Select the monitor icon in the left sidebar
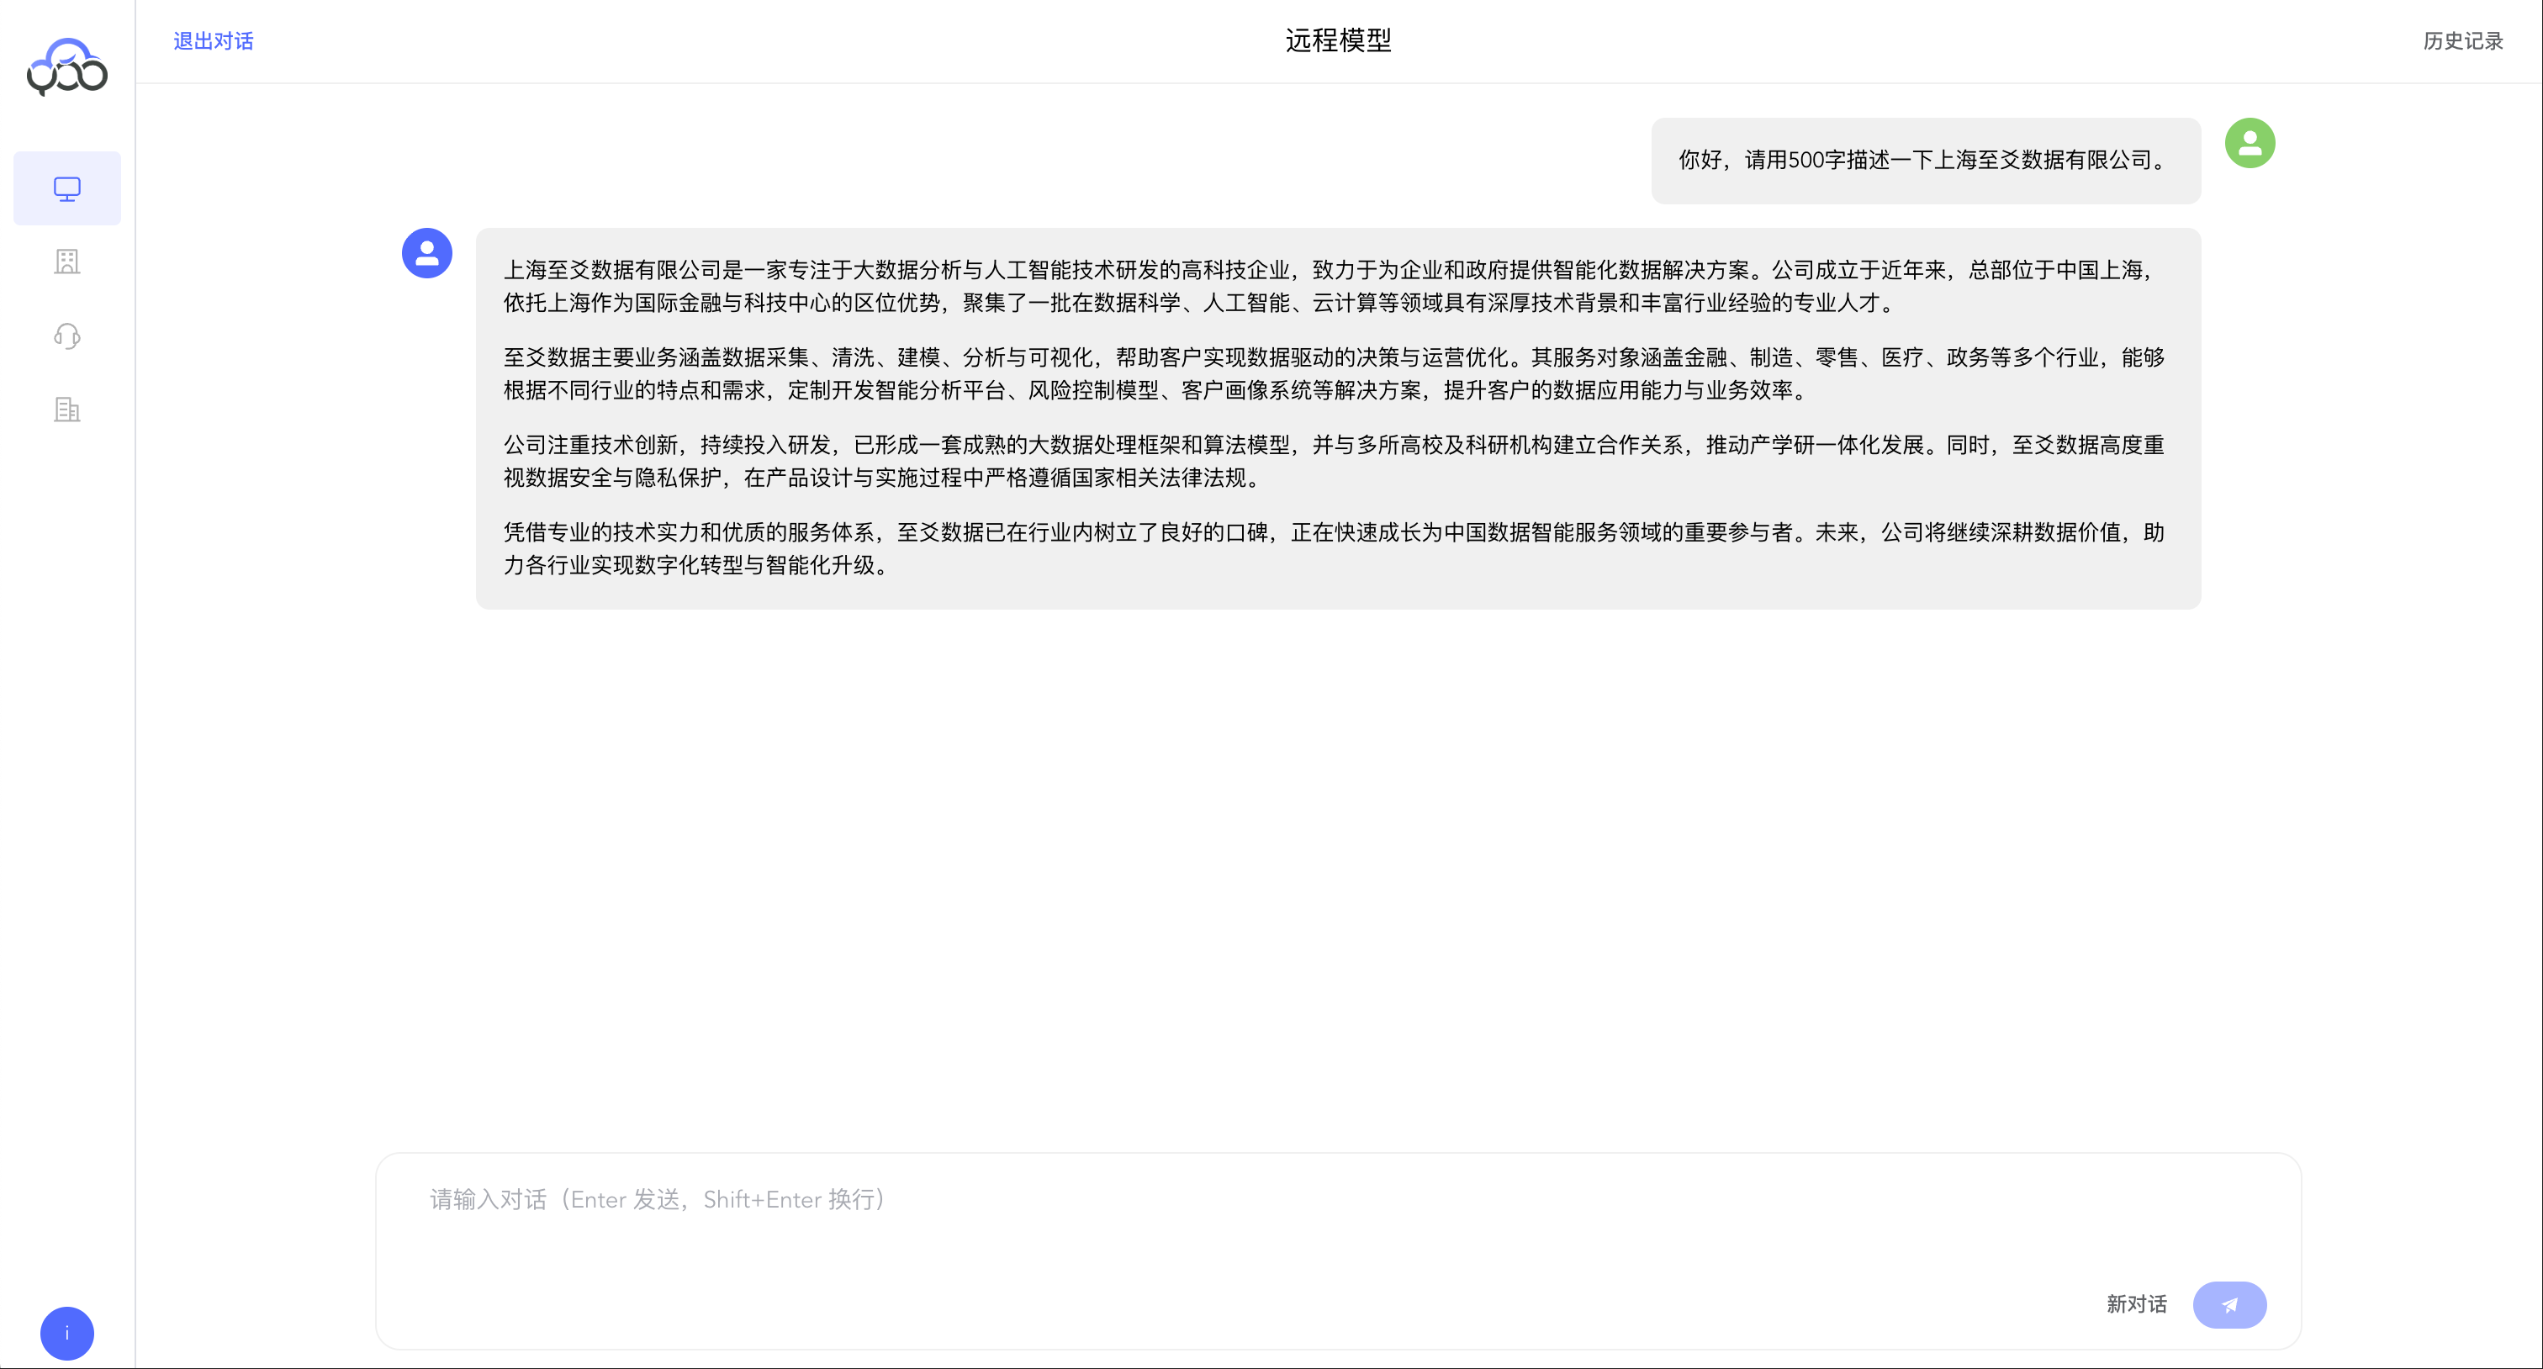 click(x=66, y=187)
